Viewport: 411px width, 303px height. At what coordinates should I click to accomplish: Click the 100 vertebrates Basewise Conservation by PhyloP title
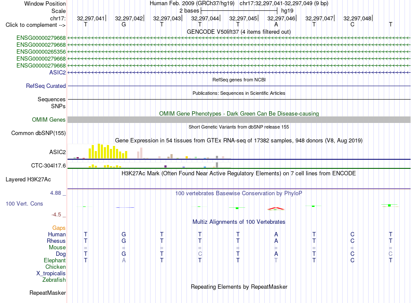[239, 193]
